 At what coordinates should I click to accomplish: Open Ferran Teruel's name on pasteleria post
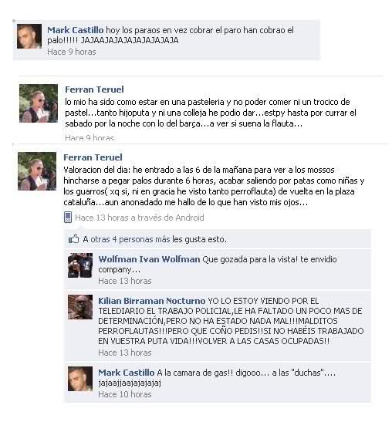[94, 89]
